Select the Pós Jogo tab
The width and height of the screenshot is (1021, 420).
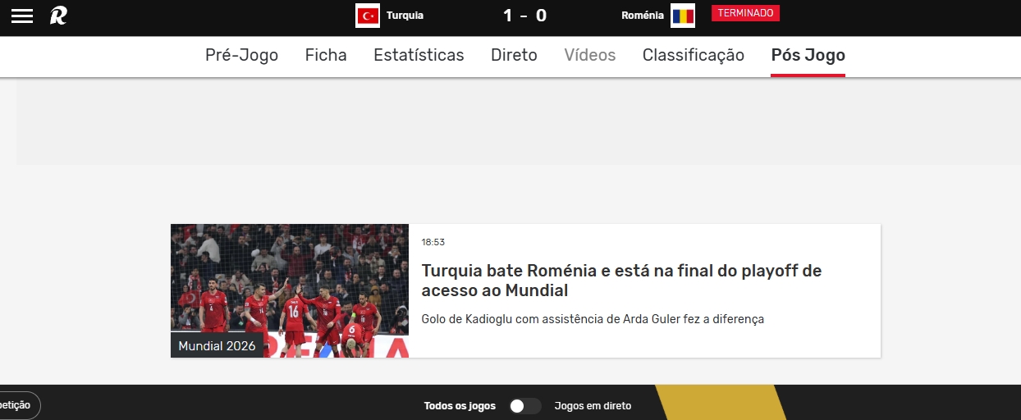point(808,55)
